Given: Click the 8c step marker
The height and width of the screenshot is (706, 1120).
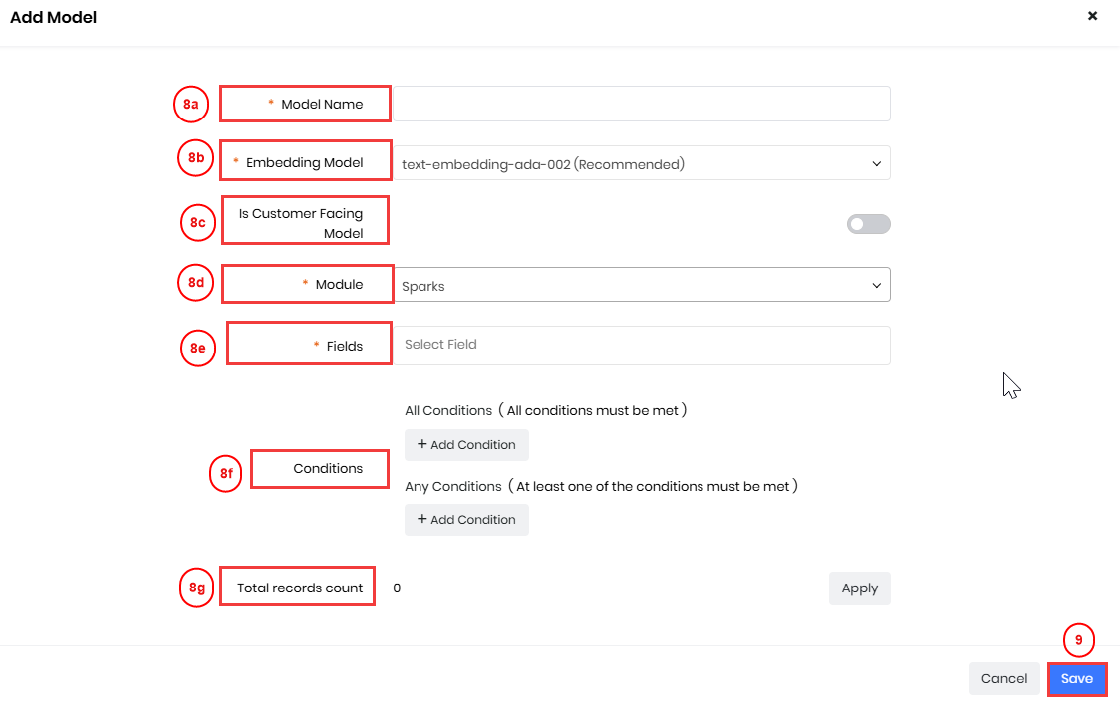Looking at the screenshot, I should click(198, 223).
